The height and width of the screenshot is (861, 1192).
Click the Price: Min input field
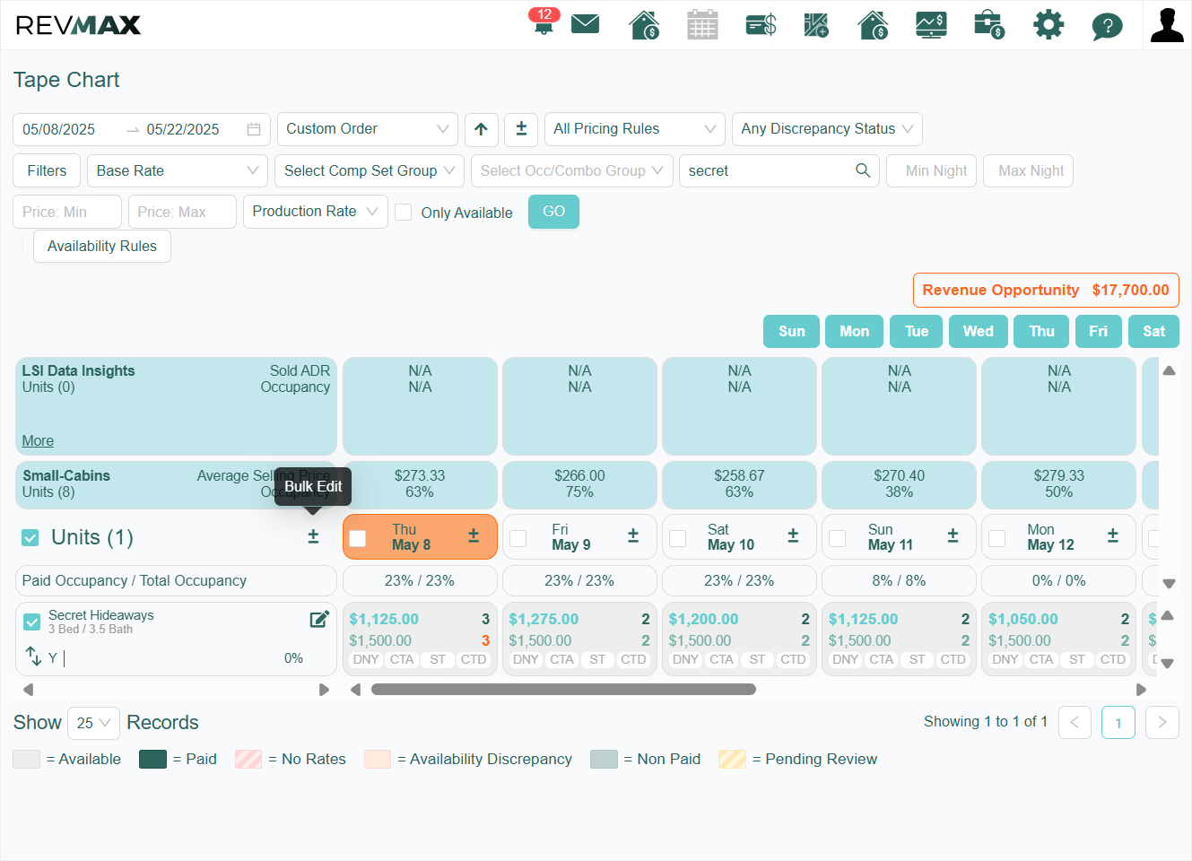coord(67,212)
